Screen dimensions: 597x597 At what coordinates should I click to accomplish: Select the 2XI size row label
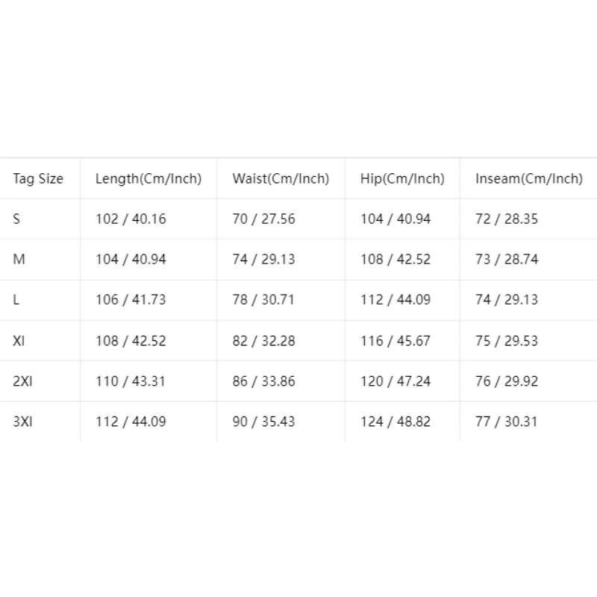pos(23,381)
